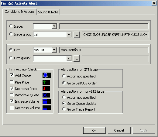Expand the Firm group dropdown

69,58
